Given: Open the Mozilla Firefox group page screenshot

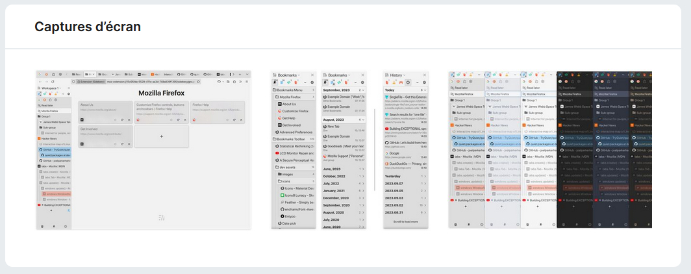Looking at the screenshot, I should (144, 150).
